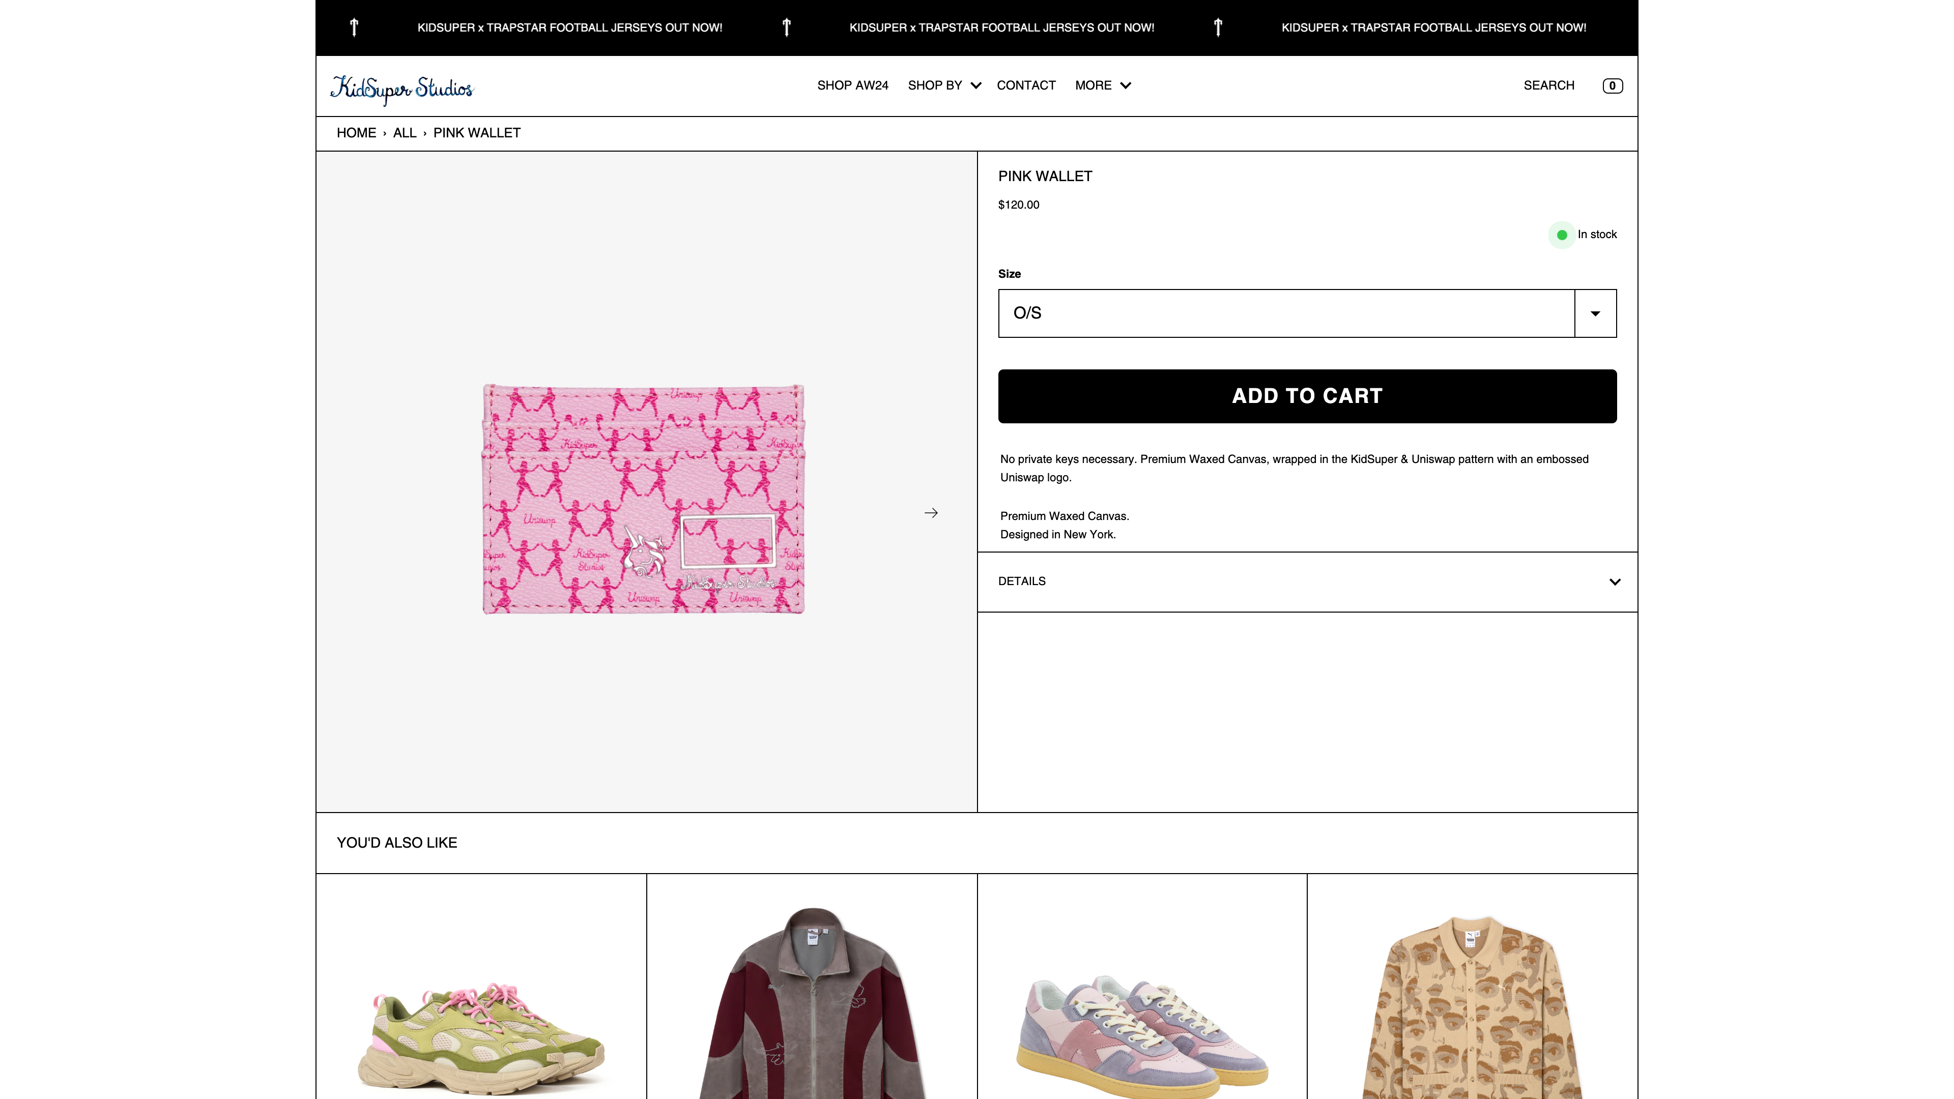This screenshot has height=1099, width=1954.
Task: Click the KidSuper Studios logo
Action: click(x=401, y=89)
